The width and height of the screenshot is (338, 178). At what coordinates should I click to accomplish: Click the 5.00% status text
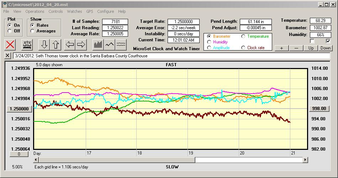click(x=17, y=167)
